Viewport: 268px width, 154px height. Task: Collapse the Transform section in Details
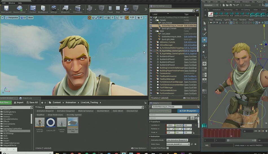tap(150, 122)
